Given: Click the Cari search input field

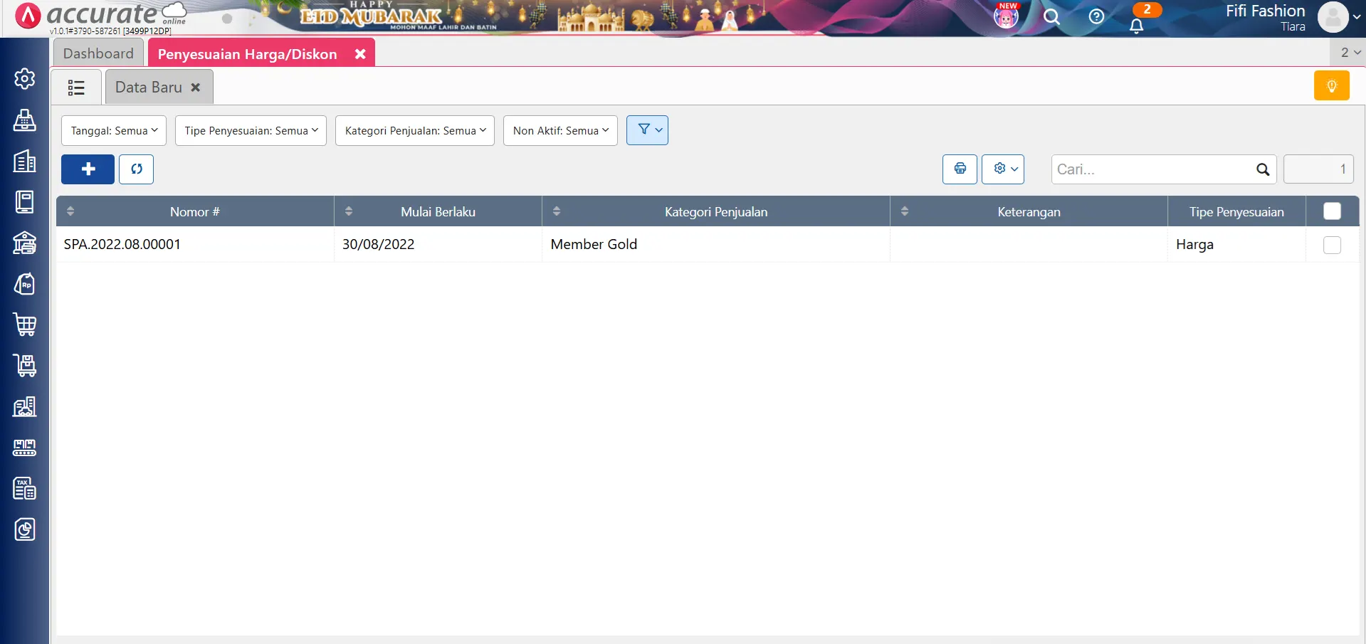Looking at the screenshot, I should click(1153, 169).
